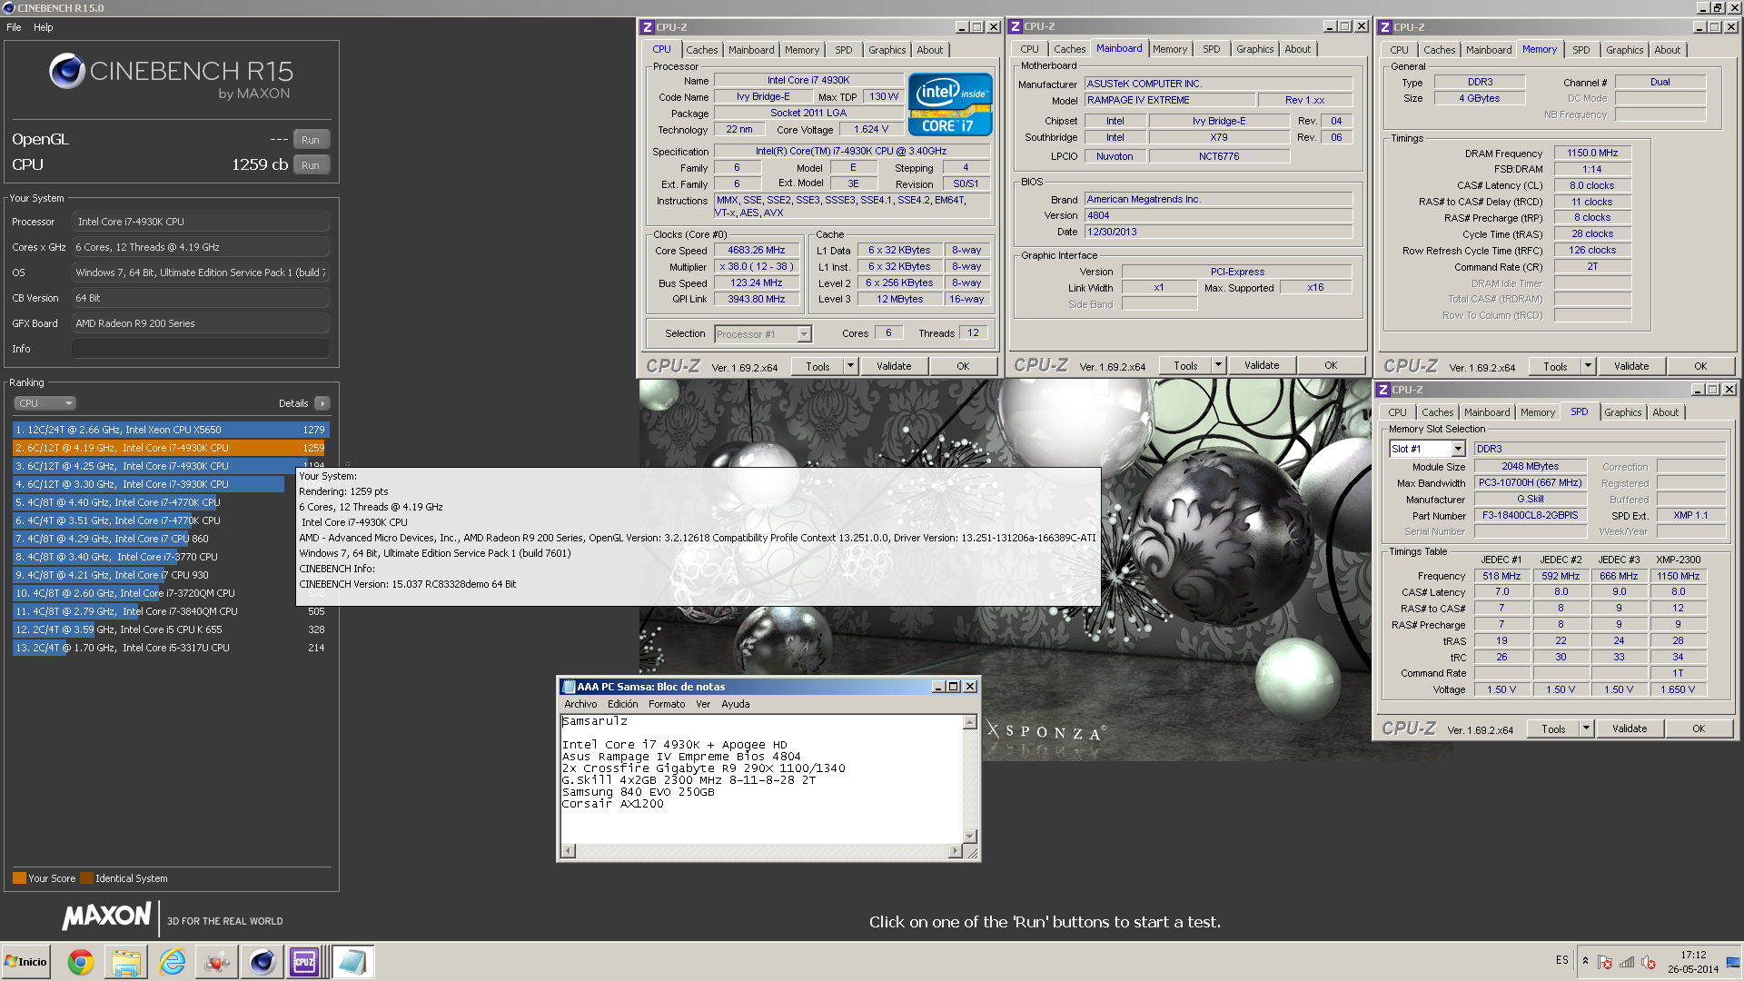Click the Identical System legend swatch

[86, 878]
